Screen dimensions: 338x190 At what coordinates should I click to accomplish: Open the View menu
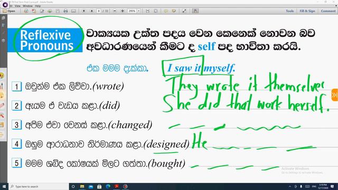click(x=17, y=6)
